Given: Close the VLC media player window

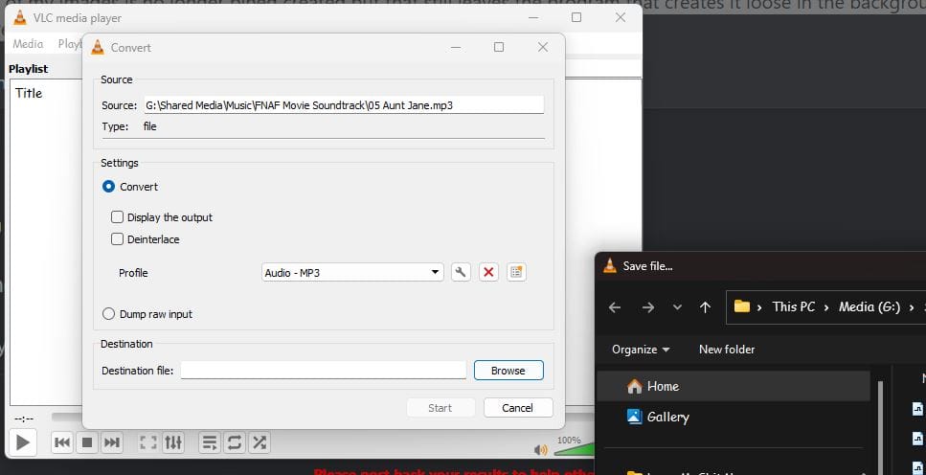Looking at the screenshot, I should point(621,18).
